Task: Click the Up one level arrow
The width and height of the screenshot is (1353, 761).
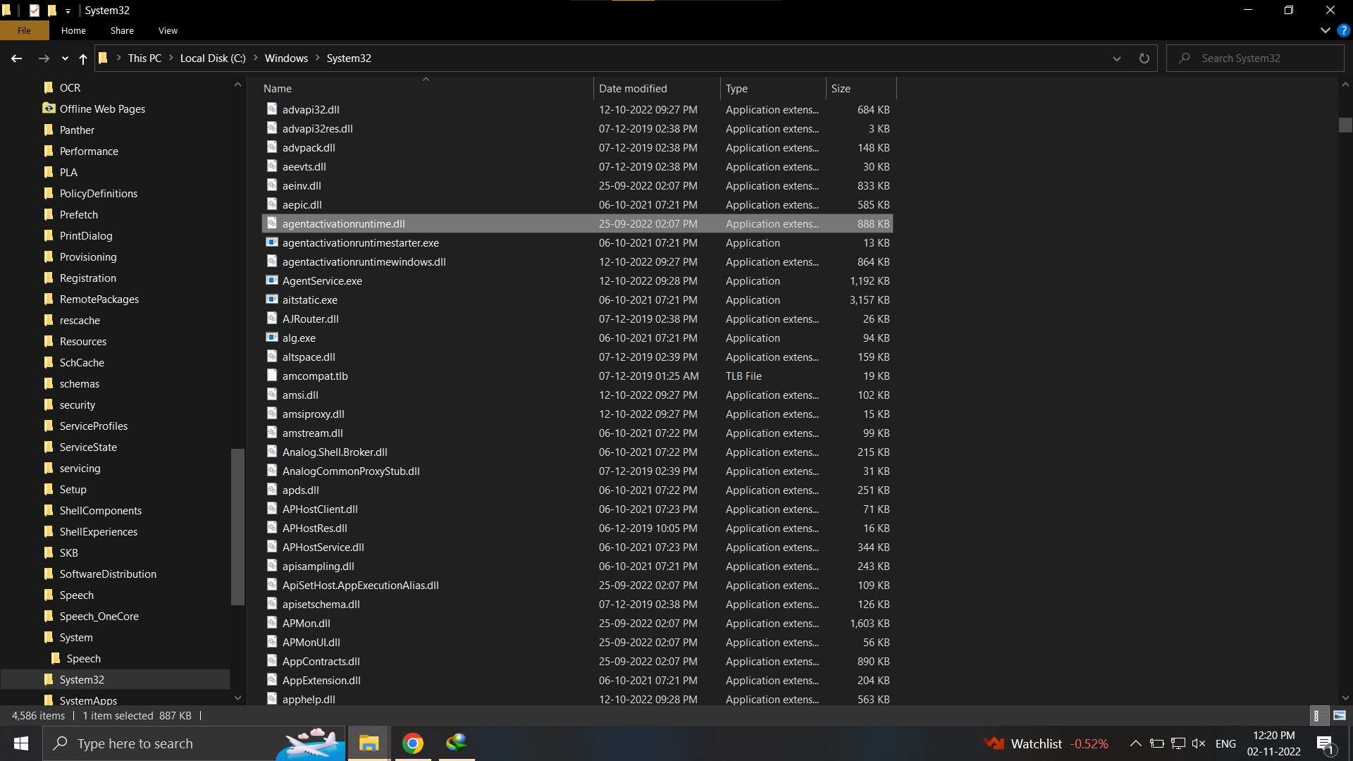Action: coord(83,58)
